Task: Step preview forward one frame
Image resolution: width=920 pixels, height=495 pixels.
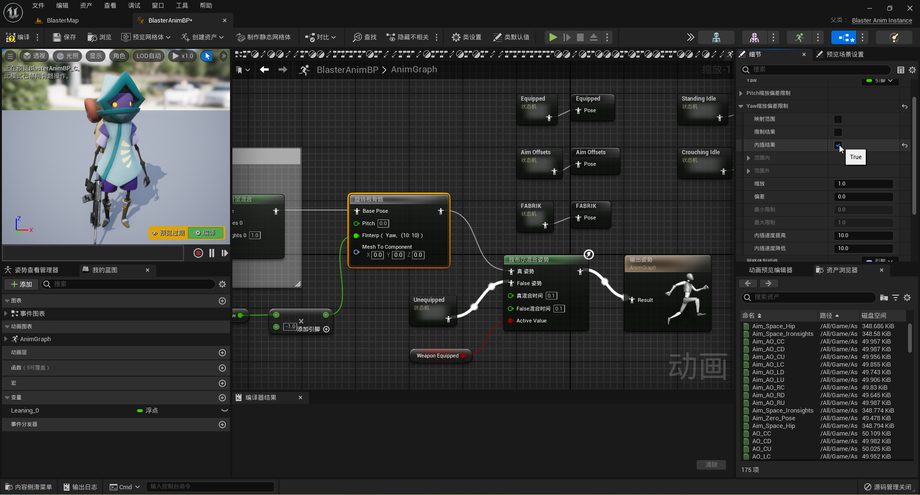Action: point(225,253)
